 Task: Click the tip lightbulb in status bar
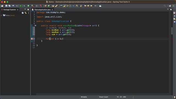click(174, 97)
